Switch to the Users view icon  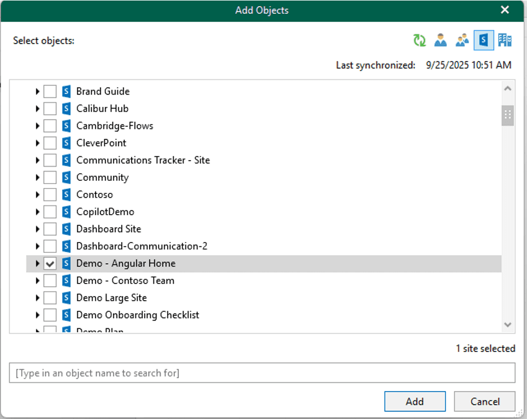click(441, 40)
